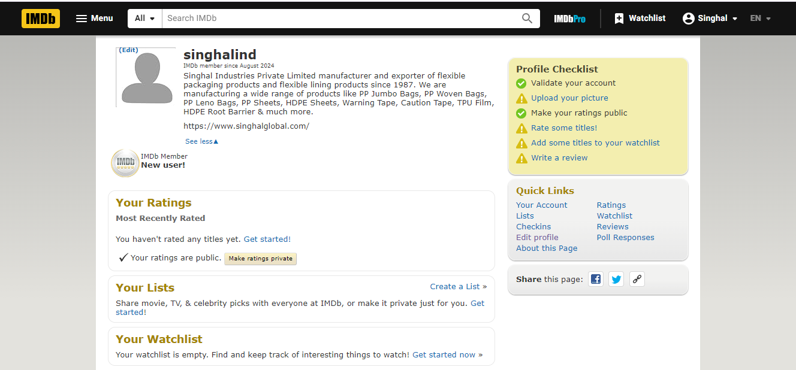Click Rate some titles! link
Screen dimensions: 796x370
(564, 128)
